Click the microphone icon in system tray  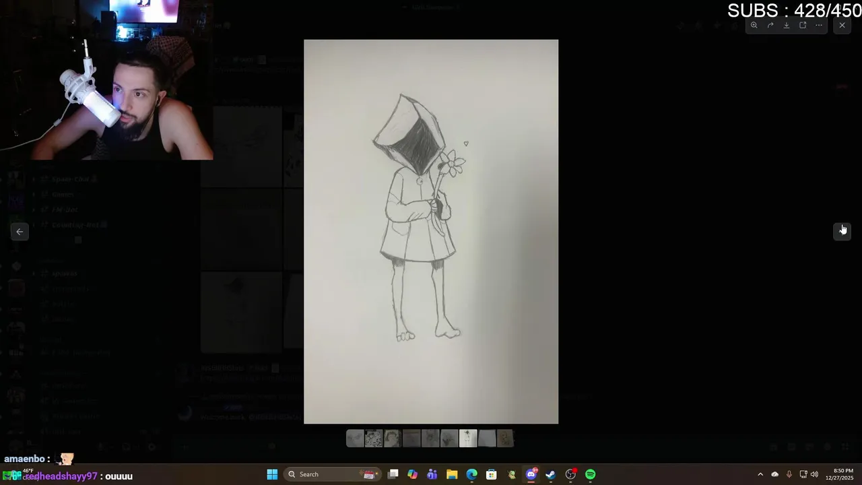(x=789, y=474)
